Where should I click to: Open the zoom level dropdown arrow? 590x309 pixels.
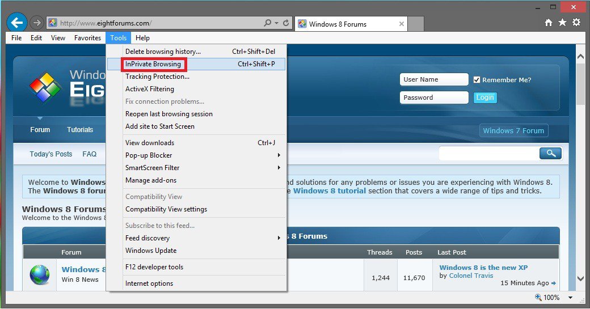(570, 298)
